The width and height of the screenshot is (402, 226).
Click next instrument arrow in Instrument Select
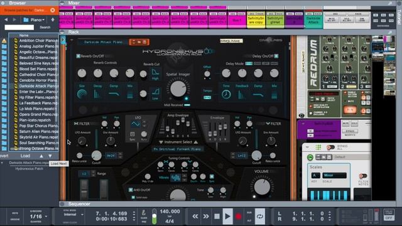point(196,142)
